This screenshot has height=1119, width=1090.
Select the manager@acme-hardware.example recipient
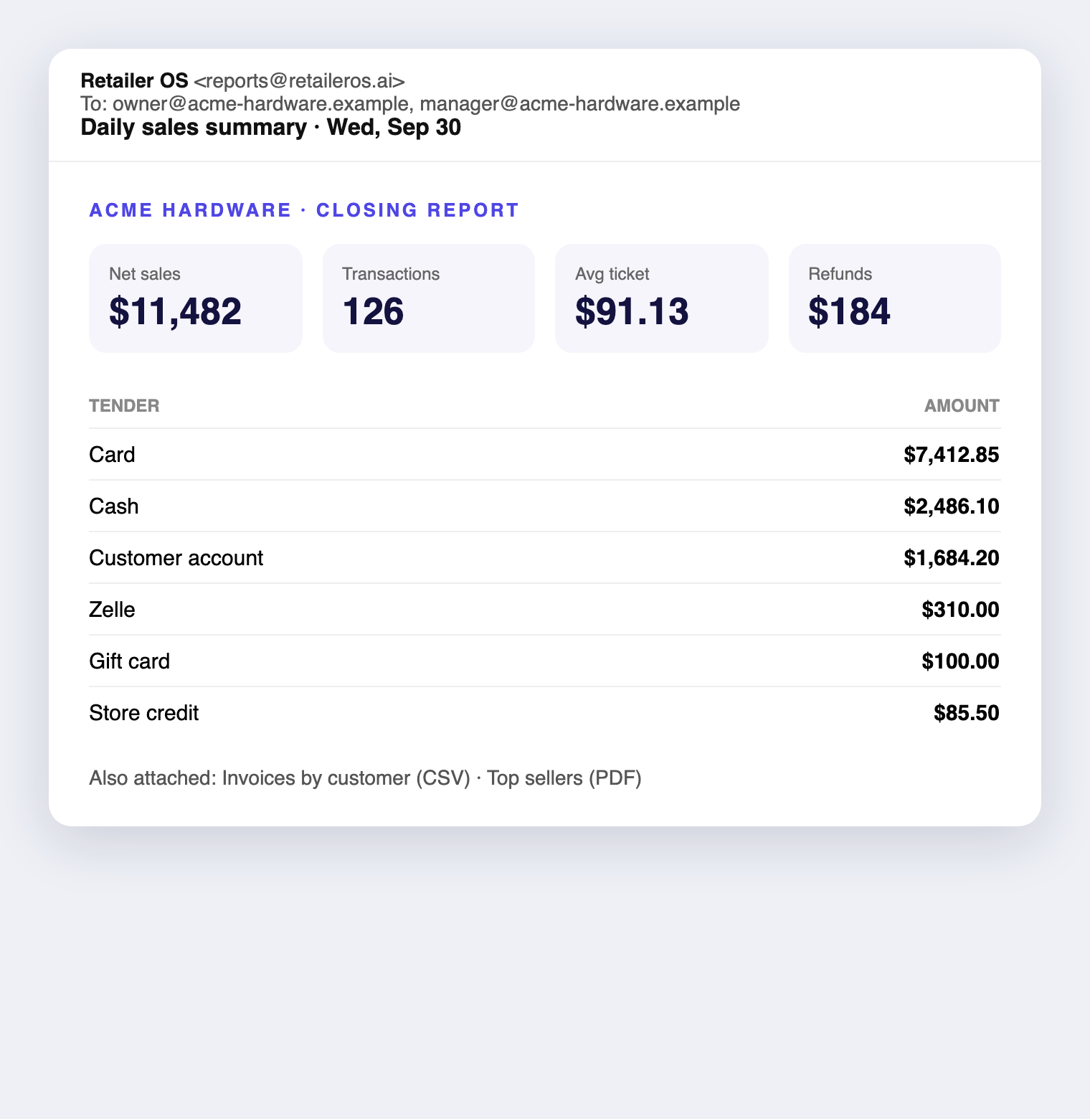tap(580, 104)
